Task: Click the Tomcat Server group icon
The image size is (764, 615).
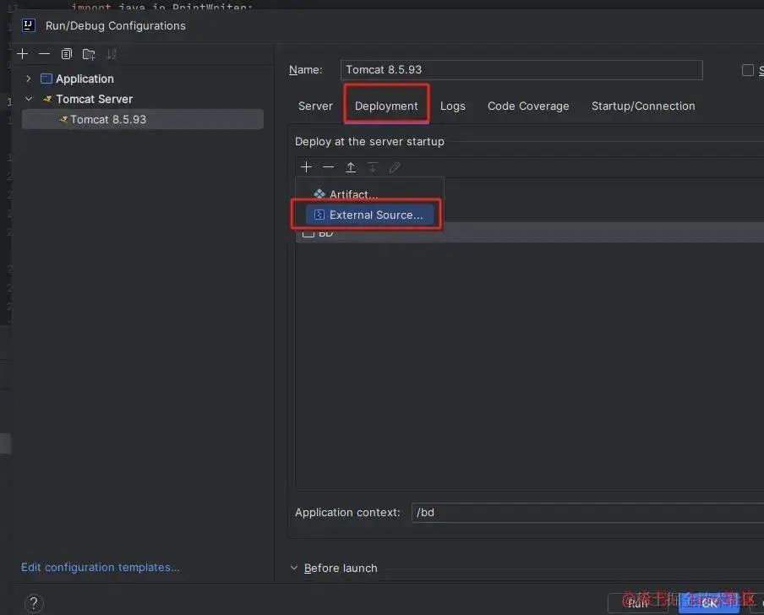Action: (x=46, y=99)
